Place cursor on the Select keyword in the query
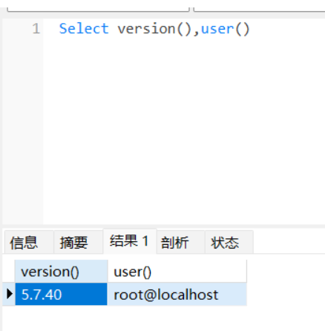 [x=84, y=29]
